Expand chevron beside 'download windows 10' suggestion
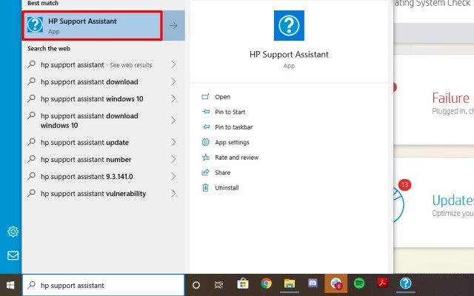Screen dimensions: 474x296 tap(174, 120)
